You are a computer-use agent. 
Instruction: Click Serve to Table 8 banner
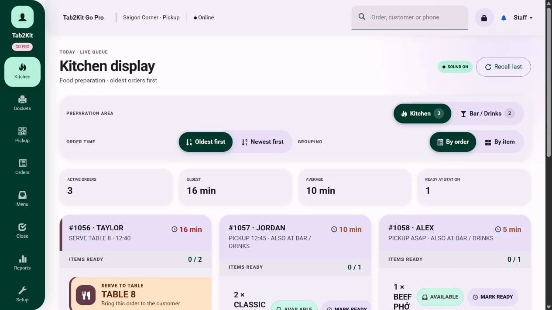click(141, 294)
